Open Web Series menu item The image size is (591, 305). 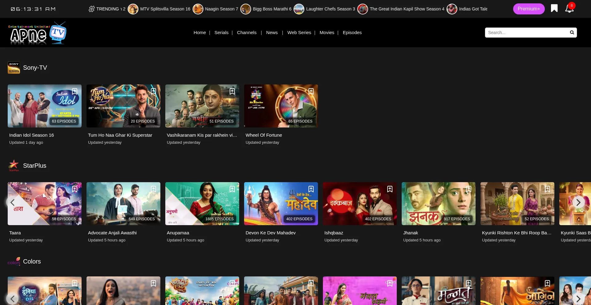tap(299, 33)
